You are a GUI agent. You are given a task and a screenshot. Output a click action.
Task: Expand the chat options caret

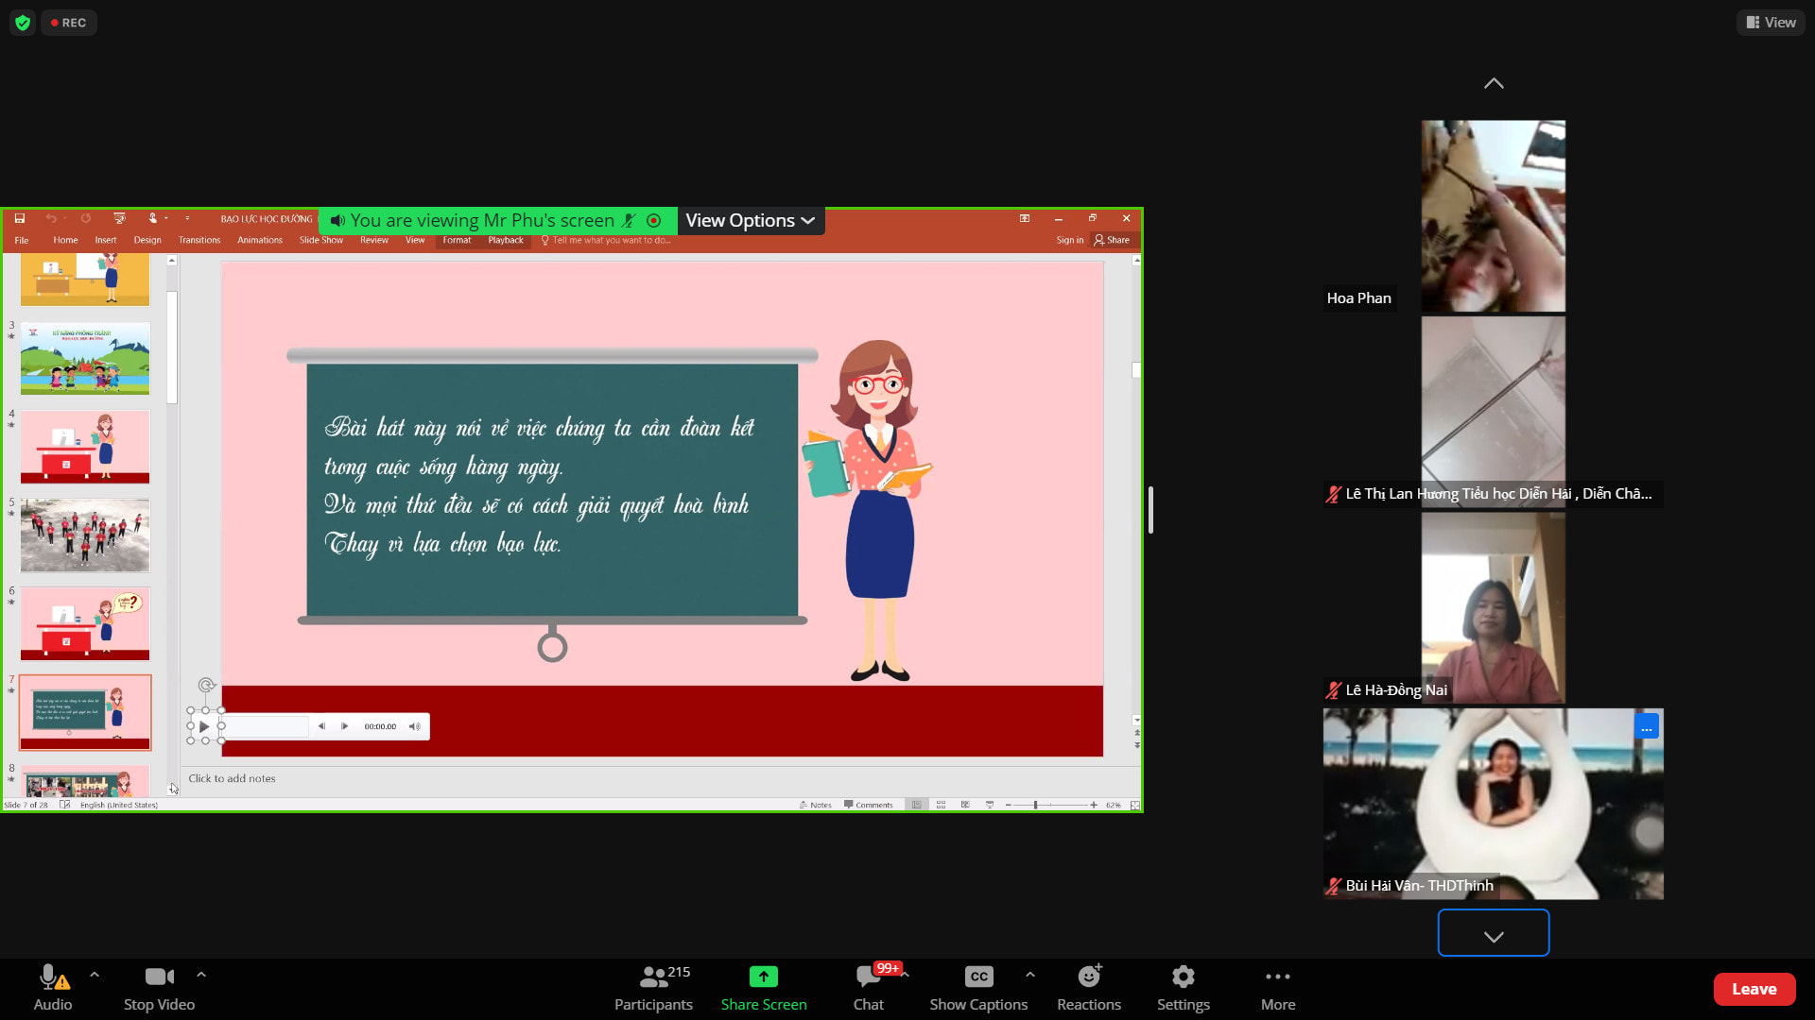[x=906, y=975]
